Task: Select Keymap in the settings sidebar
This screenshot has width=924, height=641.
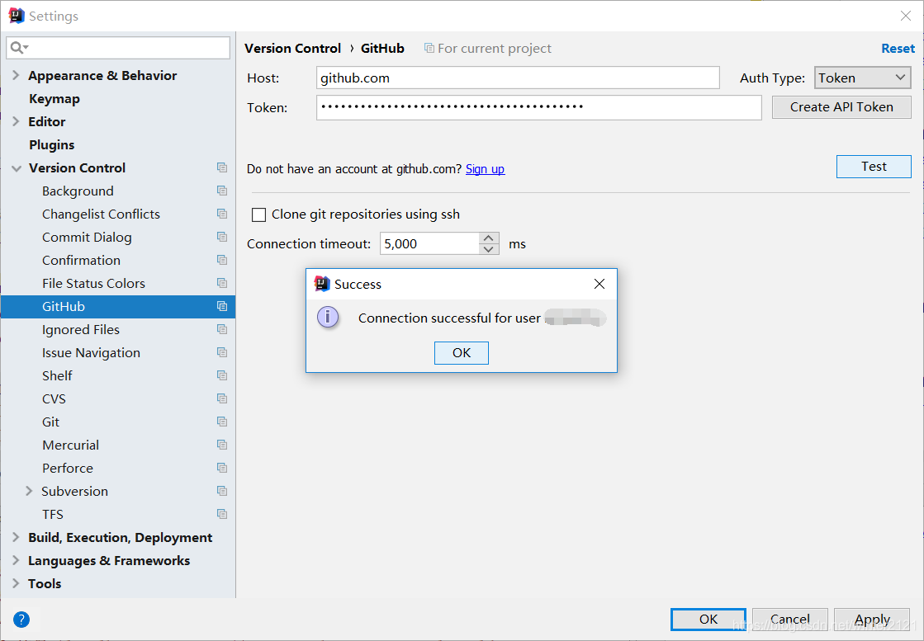Action: point(54,98)
